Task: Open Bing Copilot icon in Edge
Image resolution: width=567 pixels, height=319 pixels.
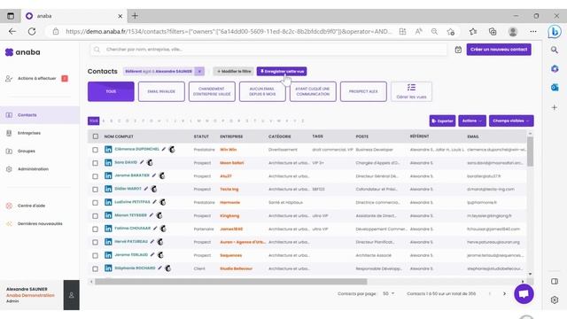Action: pos(555,32)
